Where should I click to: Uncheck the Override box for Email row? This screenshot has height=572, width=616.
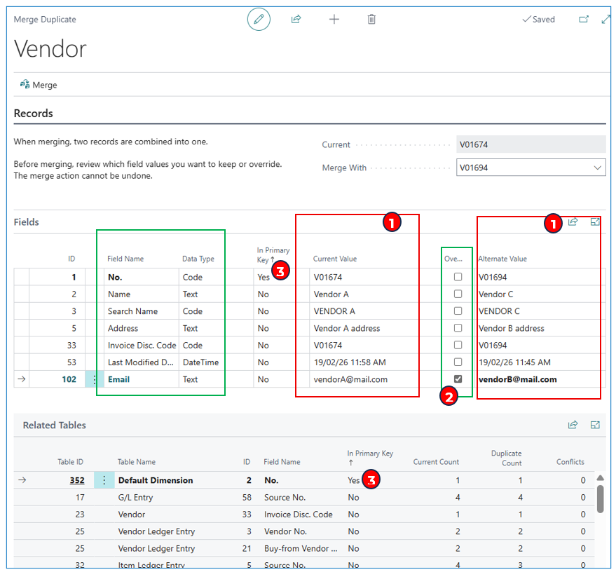[x=458, y=379]
